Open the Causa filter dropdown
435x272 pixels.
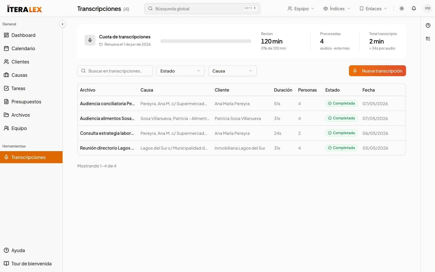pos(233,71)
